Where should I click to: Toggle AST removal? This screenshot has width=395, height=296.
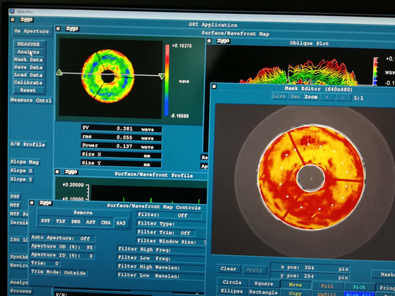click(x=91, y=222)
